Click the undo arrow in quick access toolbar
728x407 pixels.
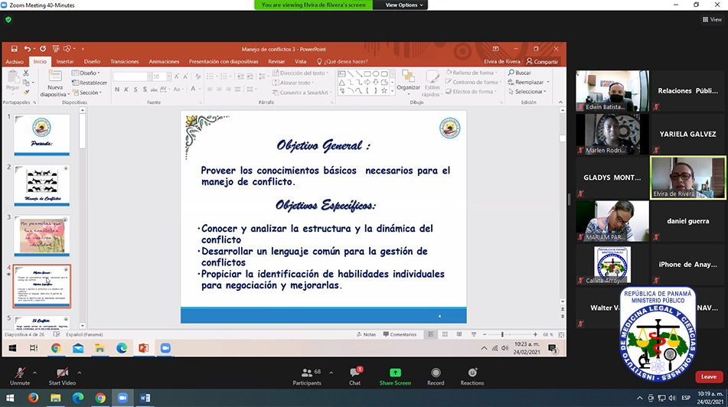click(28, 49)
